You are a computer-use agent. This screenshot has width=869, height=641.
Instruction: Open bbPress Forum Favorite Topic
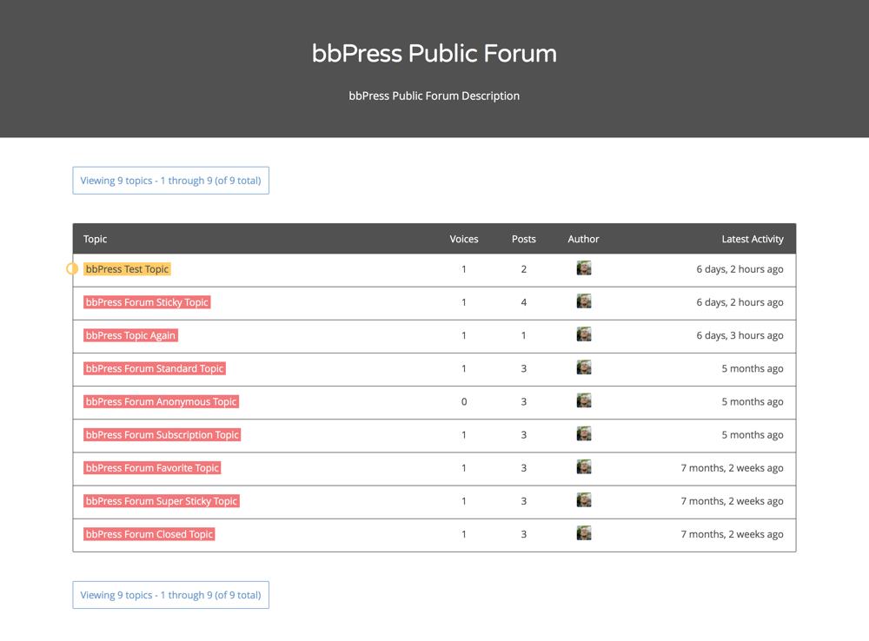click(152, 468)
